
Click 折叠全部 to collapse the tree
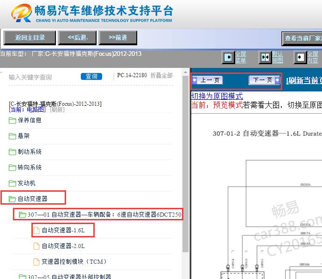click(161, 76)
